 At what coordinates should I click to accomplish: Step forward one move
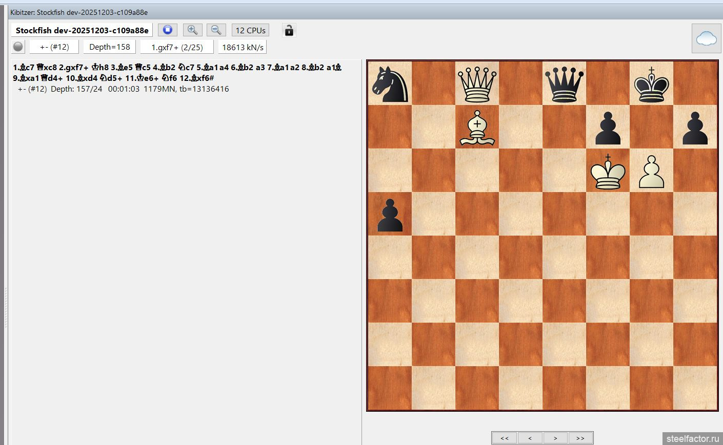click(555, 438)
